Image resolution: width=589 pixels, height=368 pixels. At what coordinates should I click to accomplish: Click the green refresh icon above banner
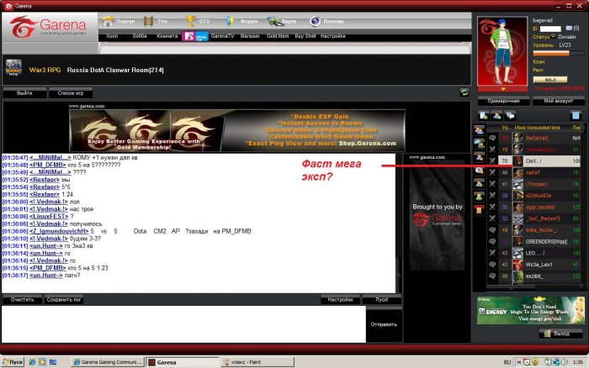click(464, 92)
